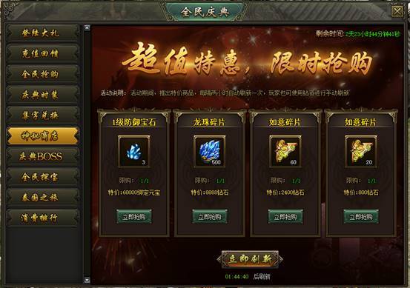This screenshot has width=410, height=288.
Task: Purchase the 2400钻石 如意碎片 via 立即抢购
Action: pyautogui.click(x=285, y=217)
